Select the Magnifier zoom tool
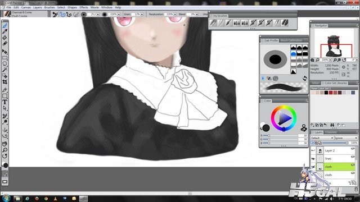 (x=4, y=150)
